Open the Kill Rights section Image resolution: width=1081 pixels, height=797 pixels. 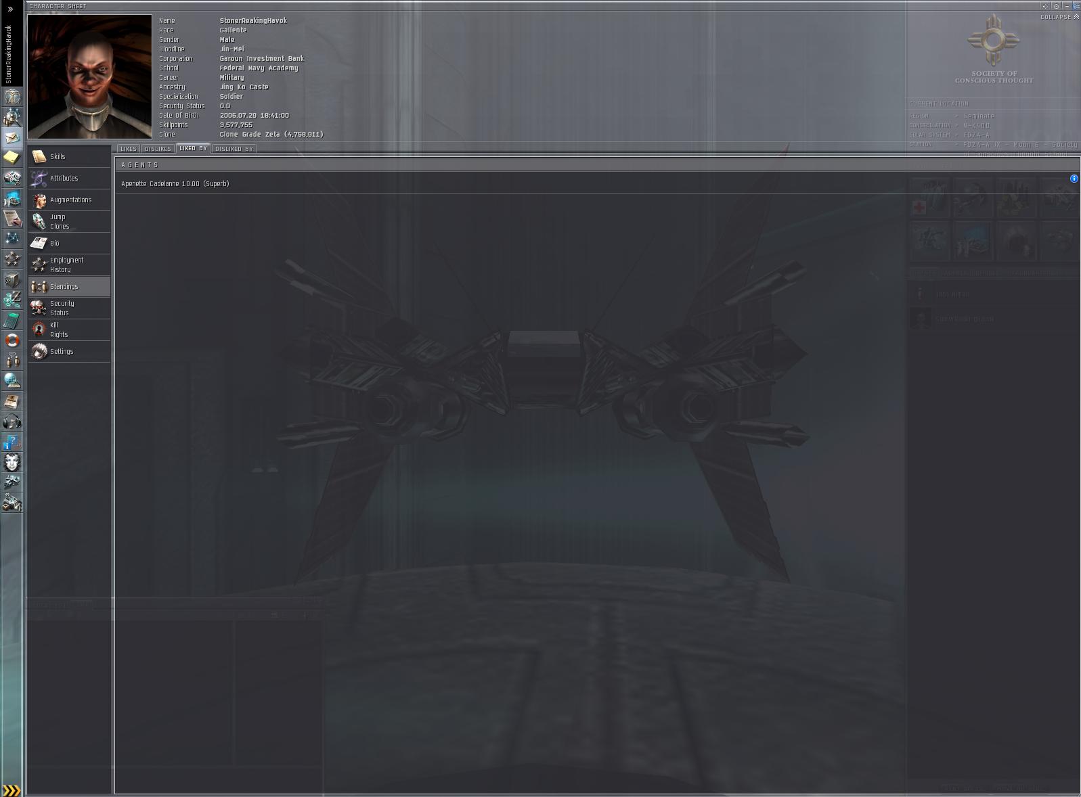coord(69,329)
